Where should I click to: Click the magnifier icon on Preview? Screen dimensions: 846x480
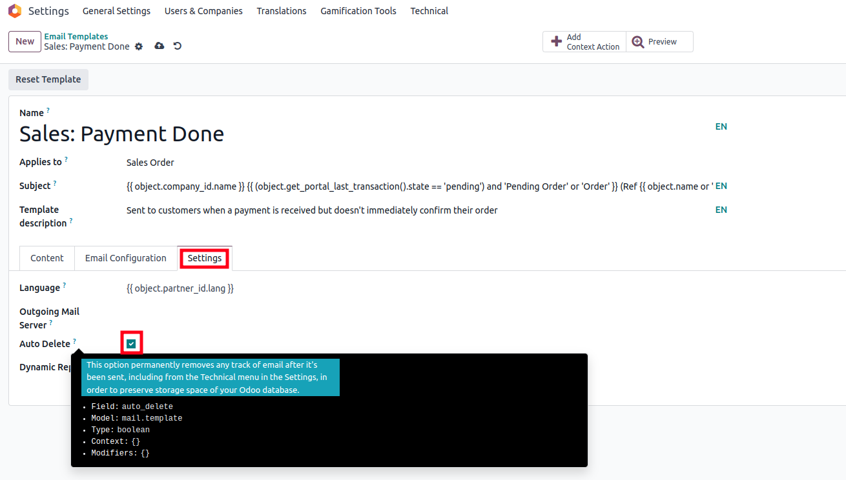(x=638, y=42)
